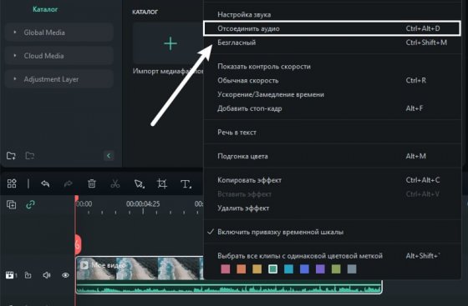Add text with the T tool
The height and width of the screenshot is (306, 468).
186,184
